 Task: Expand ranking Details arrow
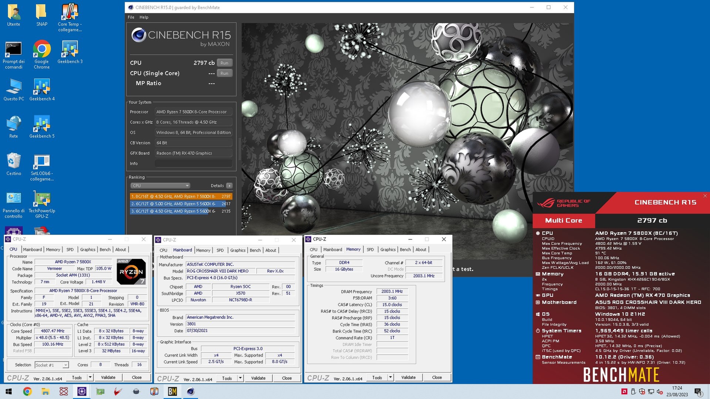coord(229,185)
